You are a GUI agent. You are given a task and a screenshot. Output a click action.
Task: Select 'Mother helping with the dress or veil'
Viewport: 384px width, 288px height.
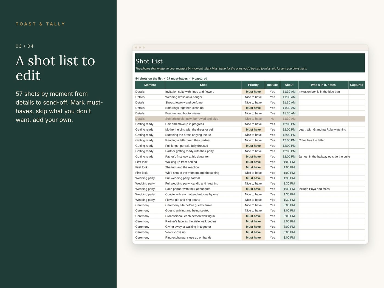[x=203, y=129]
